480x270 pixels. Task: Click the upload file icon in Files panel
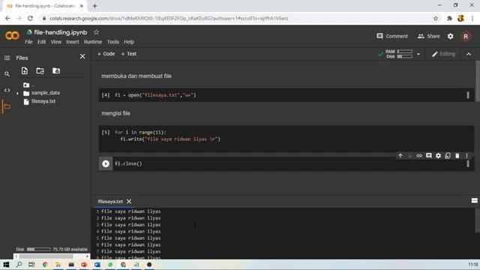(25, 70)
